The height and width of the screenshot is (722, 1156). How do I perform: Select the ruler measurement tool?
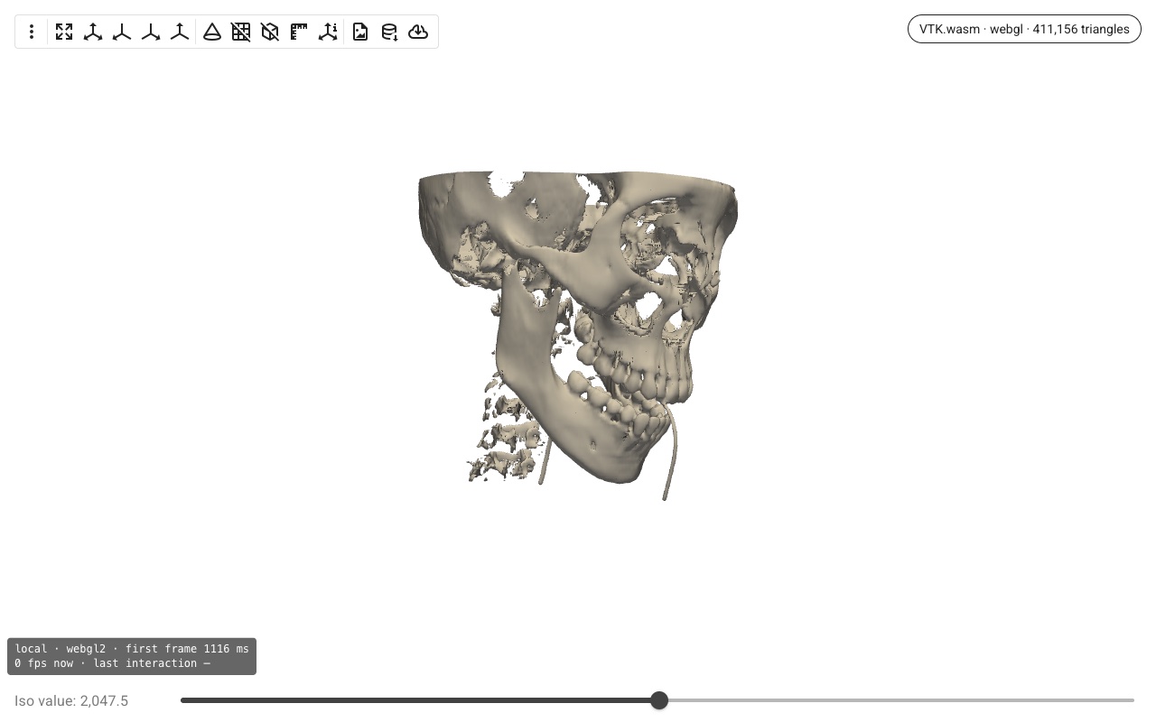point(299,32)
